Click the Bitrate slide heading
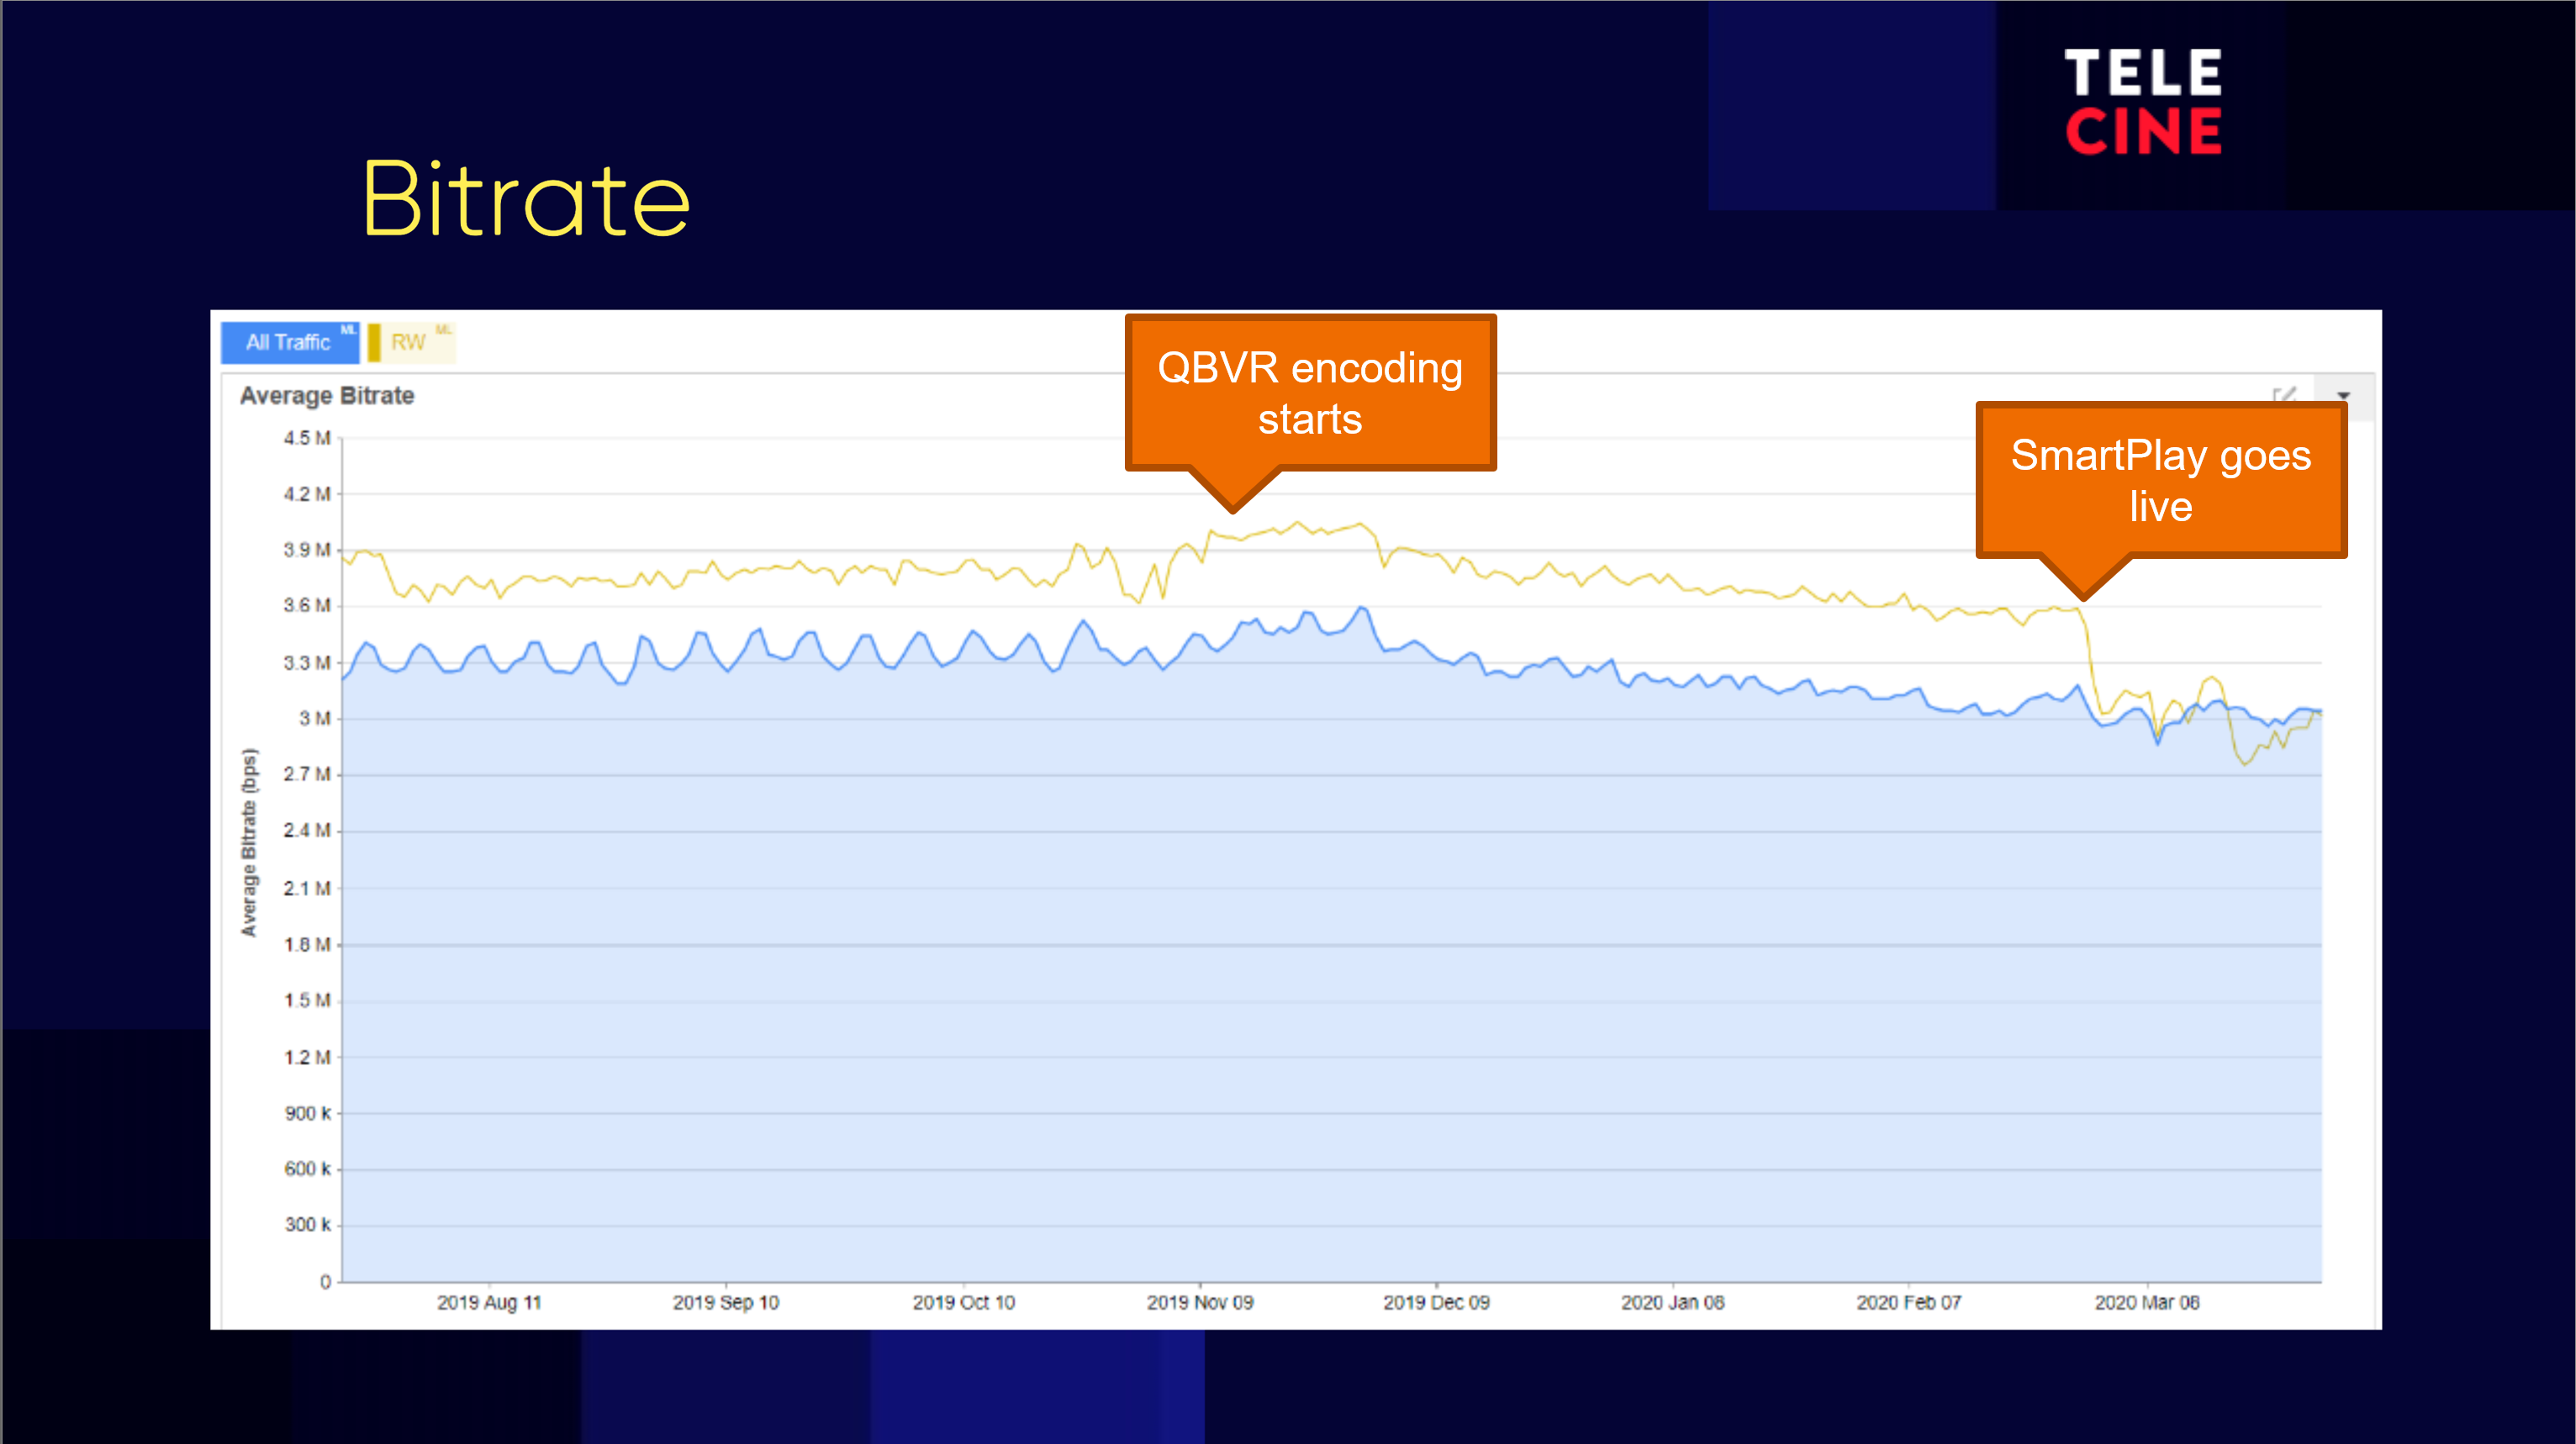 526,199
